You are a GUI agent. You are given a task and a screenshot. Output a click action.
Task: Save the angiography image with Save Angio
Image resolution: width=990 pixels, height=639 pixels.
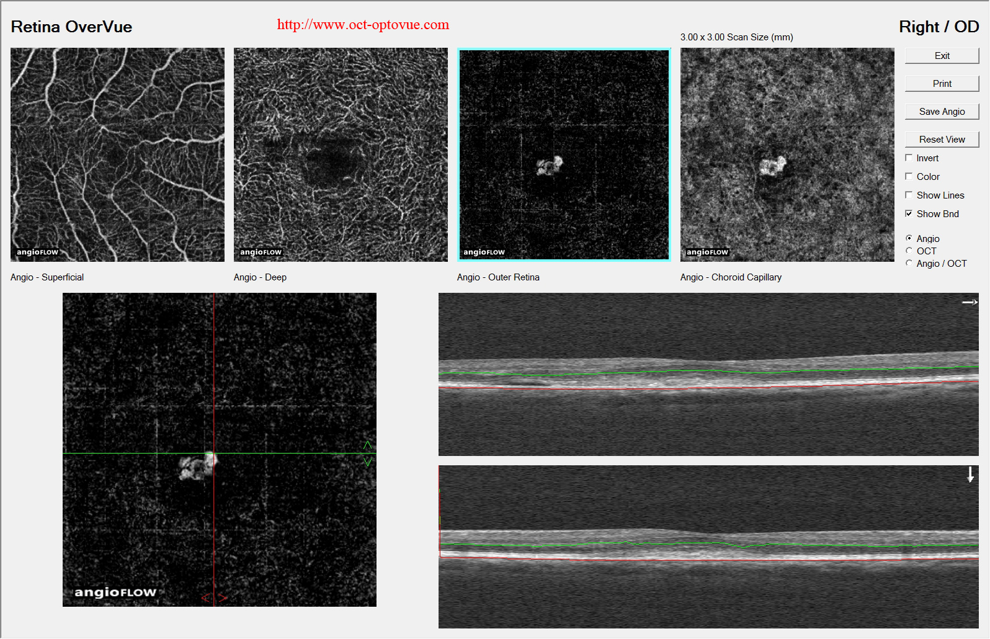[x=942, y=112]
